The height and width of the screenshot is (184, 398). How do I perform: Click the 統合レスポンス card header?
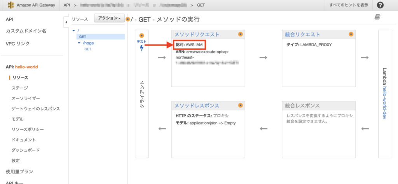[319, 105]
